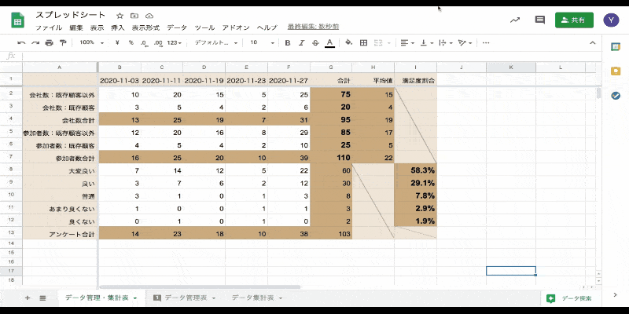Viewport: 629px width, 314px height.
Task: Open activity dashboard trend icon
Action: (x=515, y=20)
